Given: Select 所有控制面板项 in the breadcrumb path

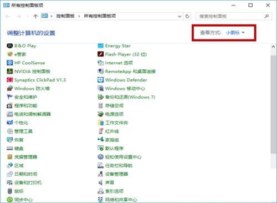Looking at the screenshot, I should pos(100,16).
